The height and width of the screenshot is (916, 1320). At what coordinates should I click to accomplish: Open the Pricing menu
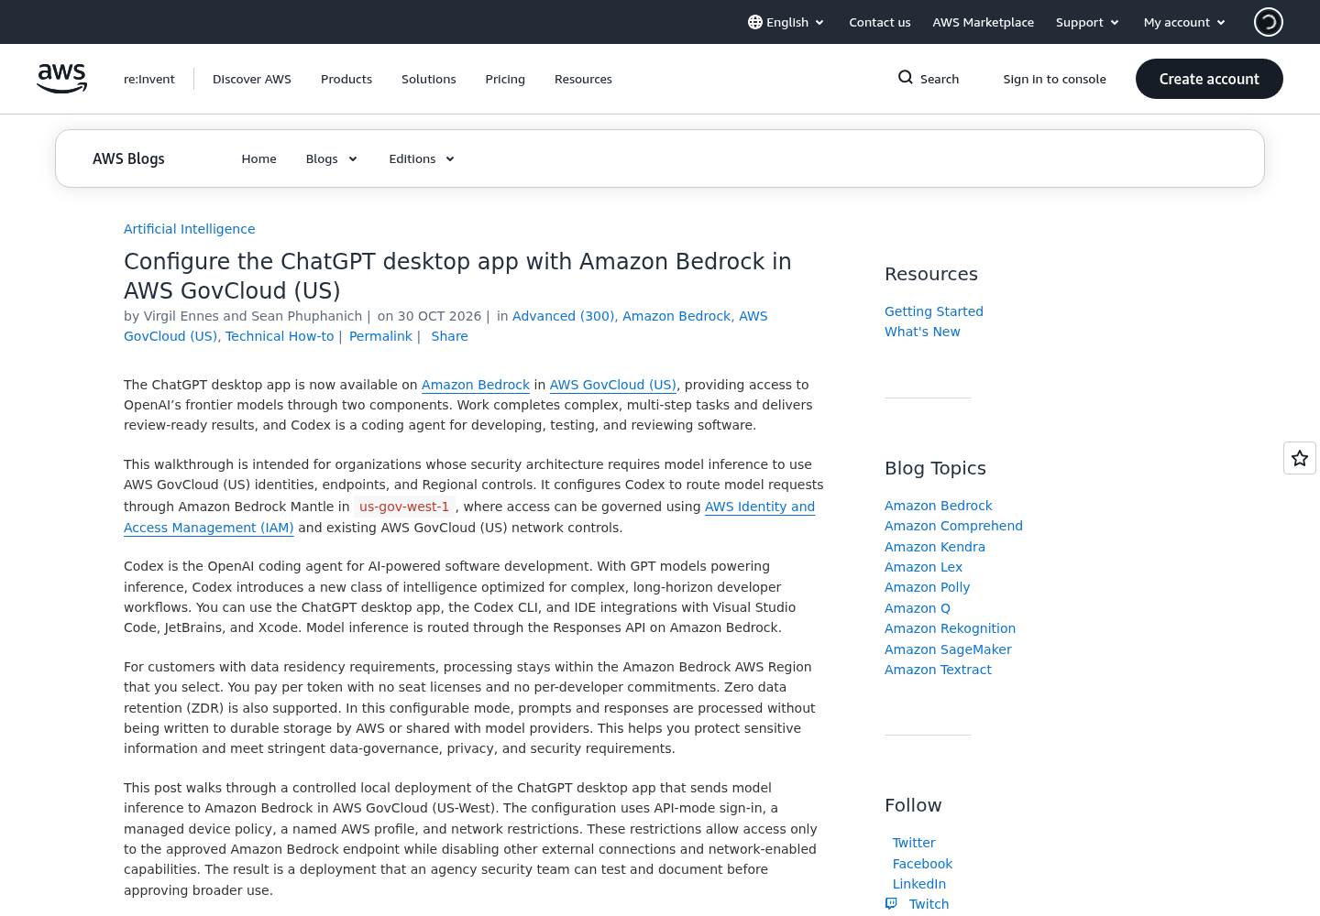tap(505, 80)
